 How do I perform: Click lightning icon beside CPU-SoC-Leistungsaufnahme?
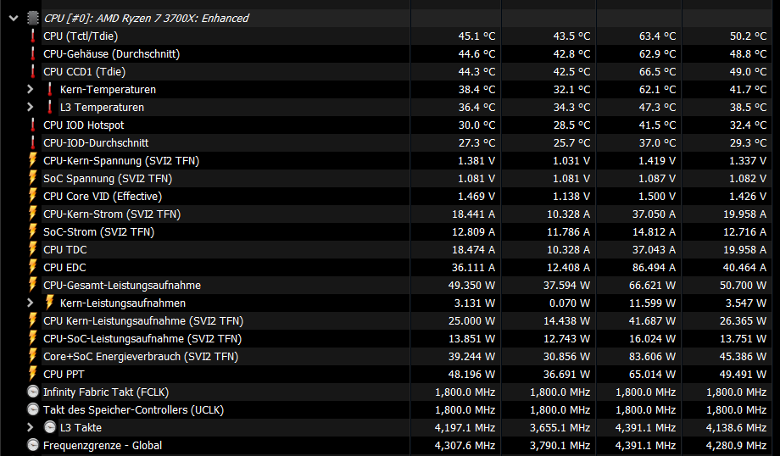(33, 339)
